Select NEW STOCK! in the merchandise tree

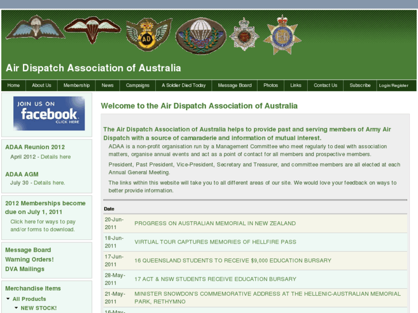click(x=39, y=308)
